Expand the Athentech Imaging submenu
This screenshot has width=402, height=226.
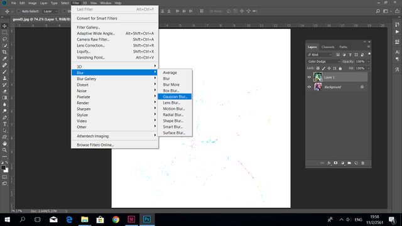[114, 136]
